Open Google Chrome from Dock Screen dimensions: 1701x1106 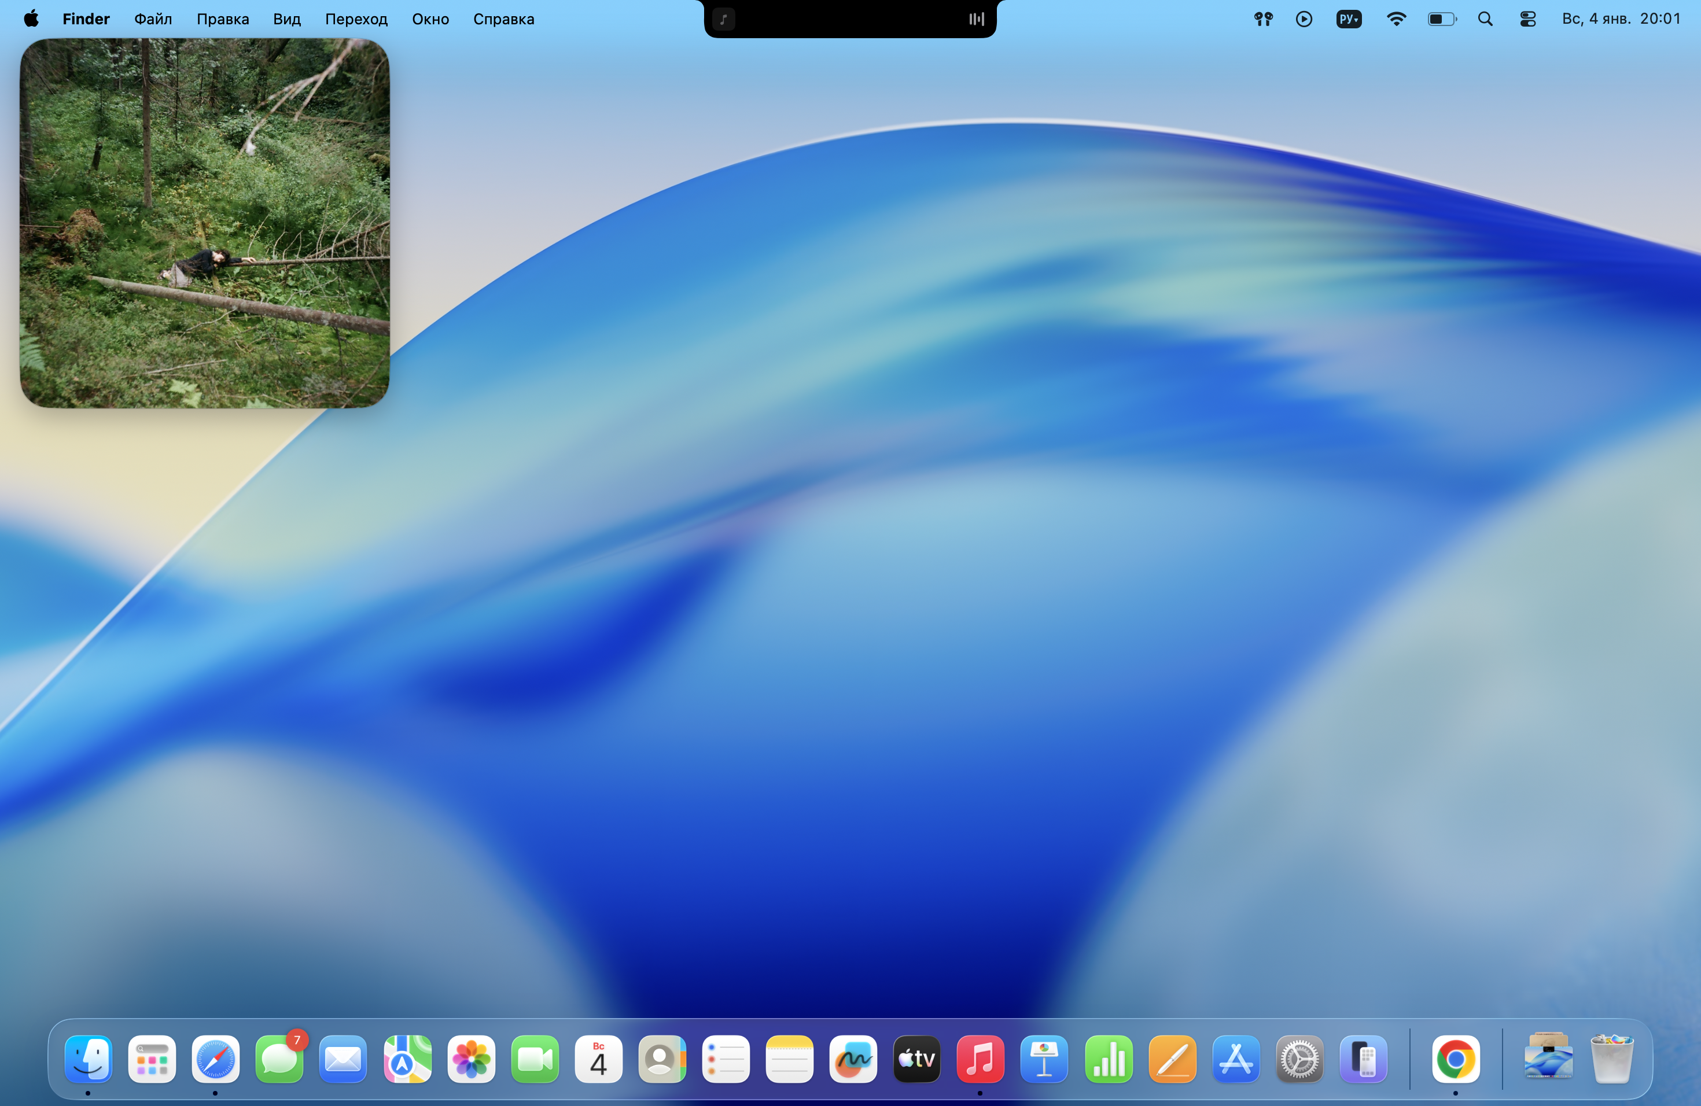click(x=1455, y=1059)
